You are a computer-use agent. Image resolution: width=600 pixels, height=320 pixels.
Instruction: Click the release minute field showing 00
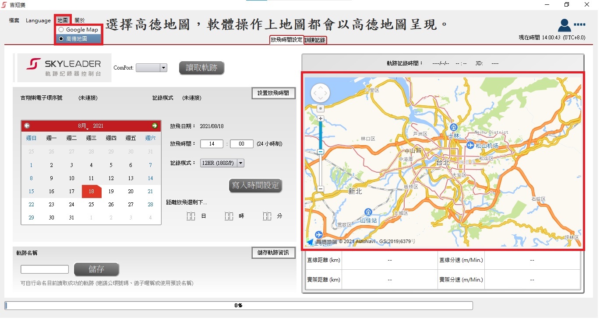(241, 144)
